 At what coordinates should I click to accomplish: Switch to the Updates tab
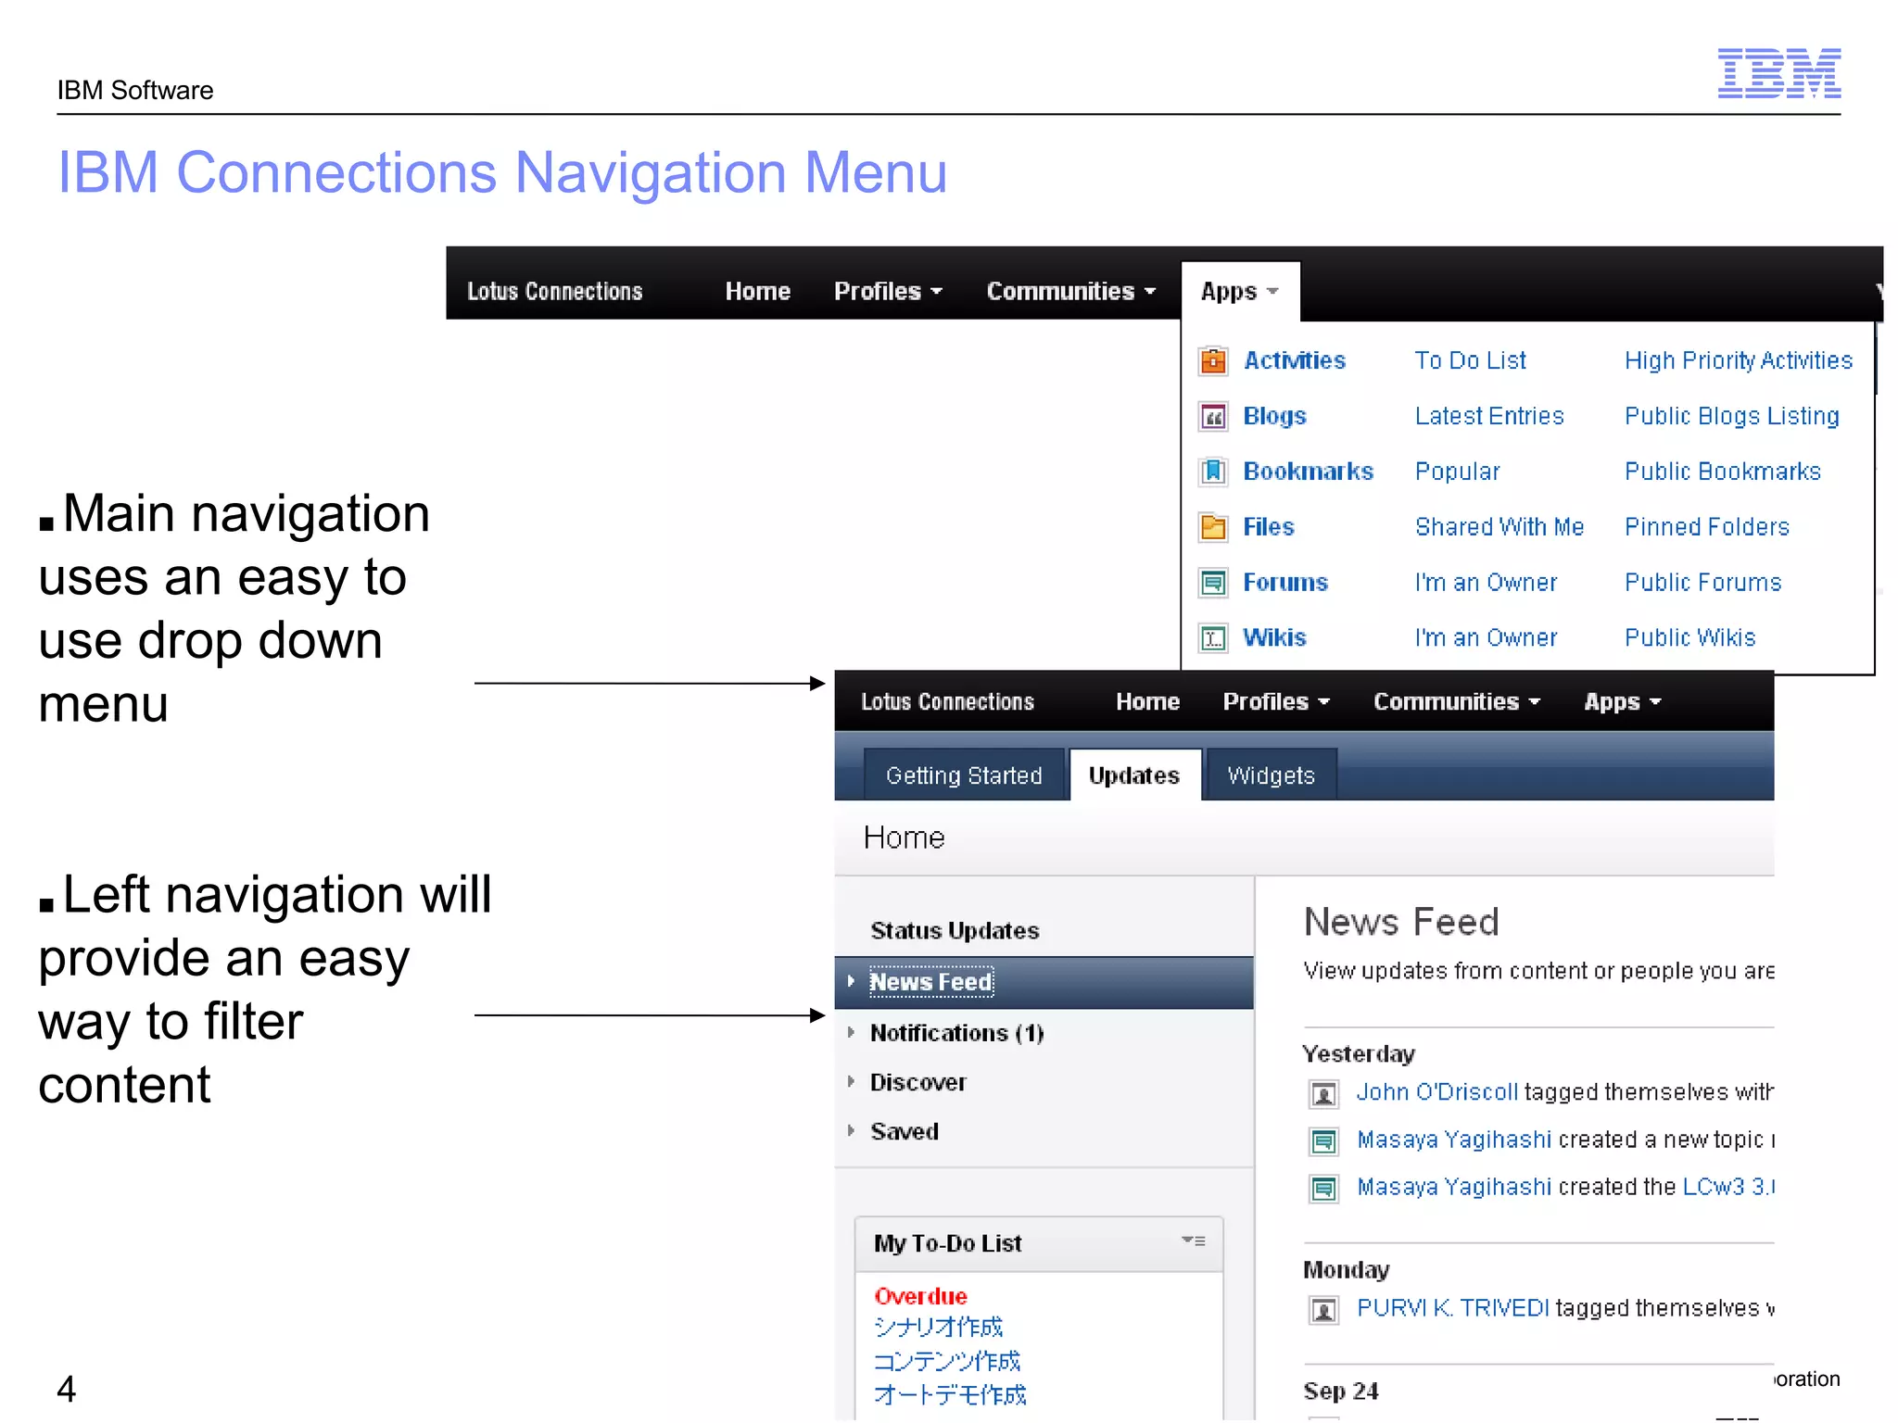(1134, 774)
